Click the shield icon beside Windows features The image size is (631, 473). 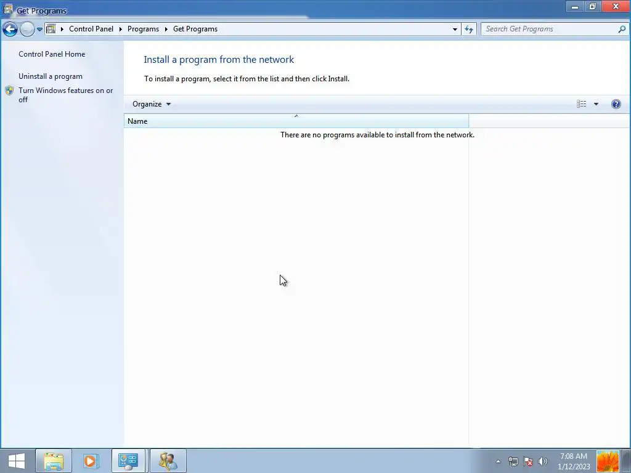pyautogui.click(x=9, y=91)
